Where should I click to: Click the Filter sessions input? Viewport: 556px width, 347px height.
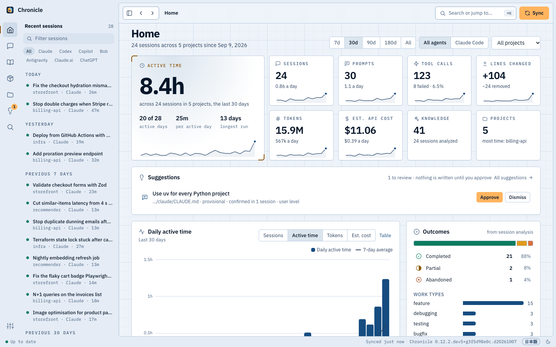tap(69, 39)
